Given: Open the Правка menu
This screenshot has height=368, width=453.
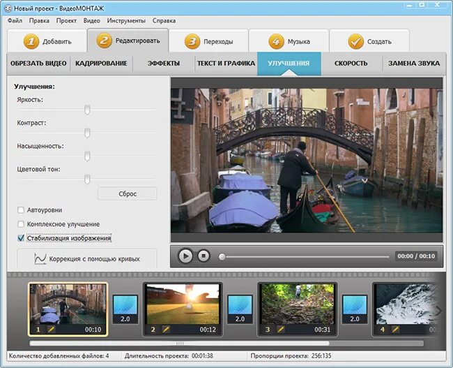Looking at the screenshot, I should tap(39, 21).
